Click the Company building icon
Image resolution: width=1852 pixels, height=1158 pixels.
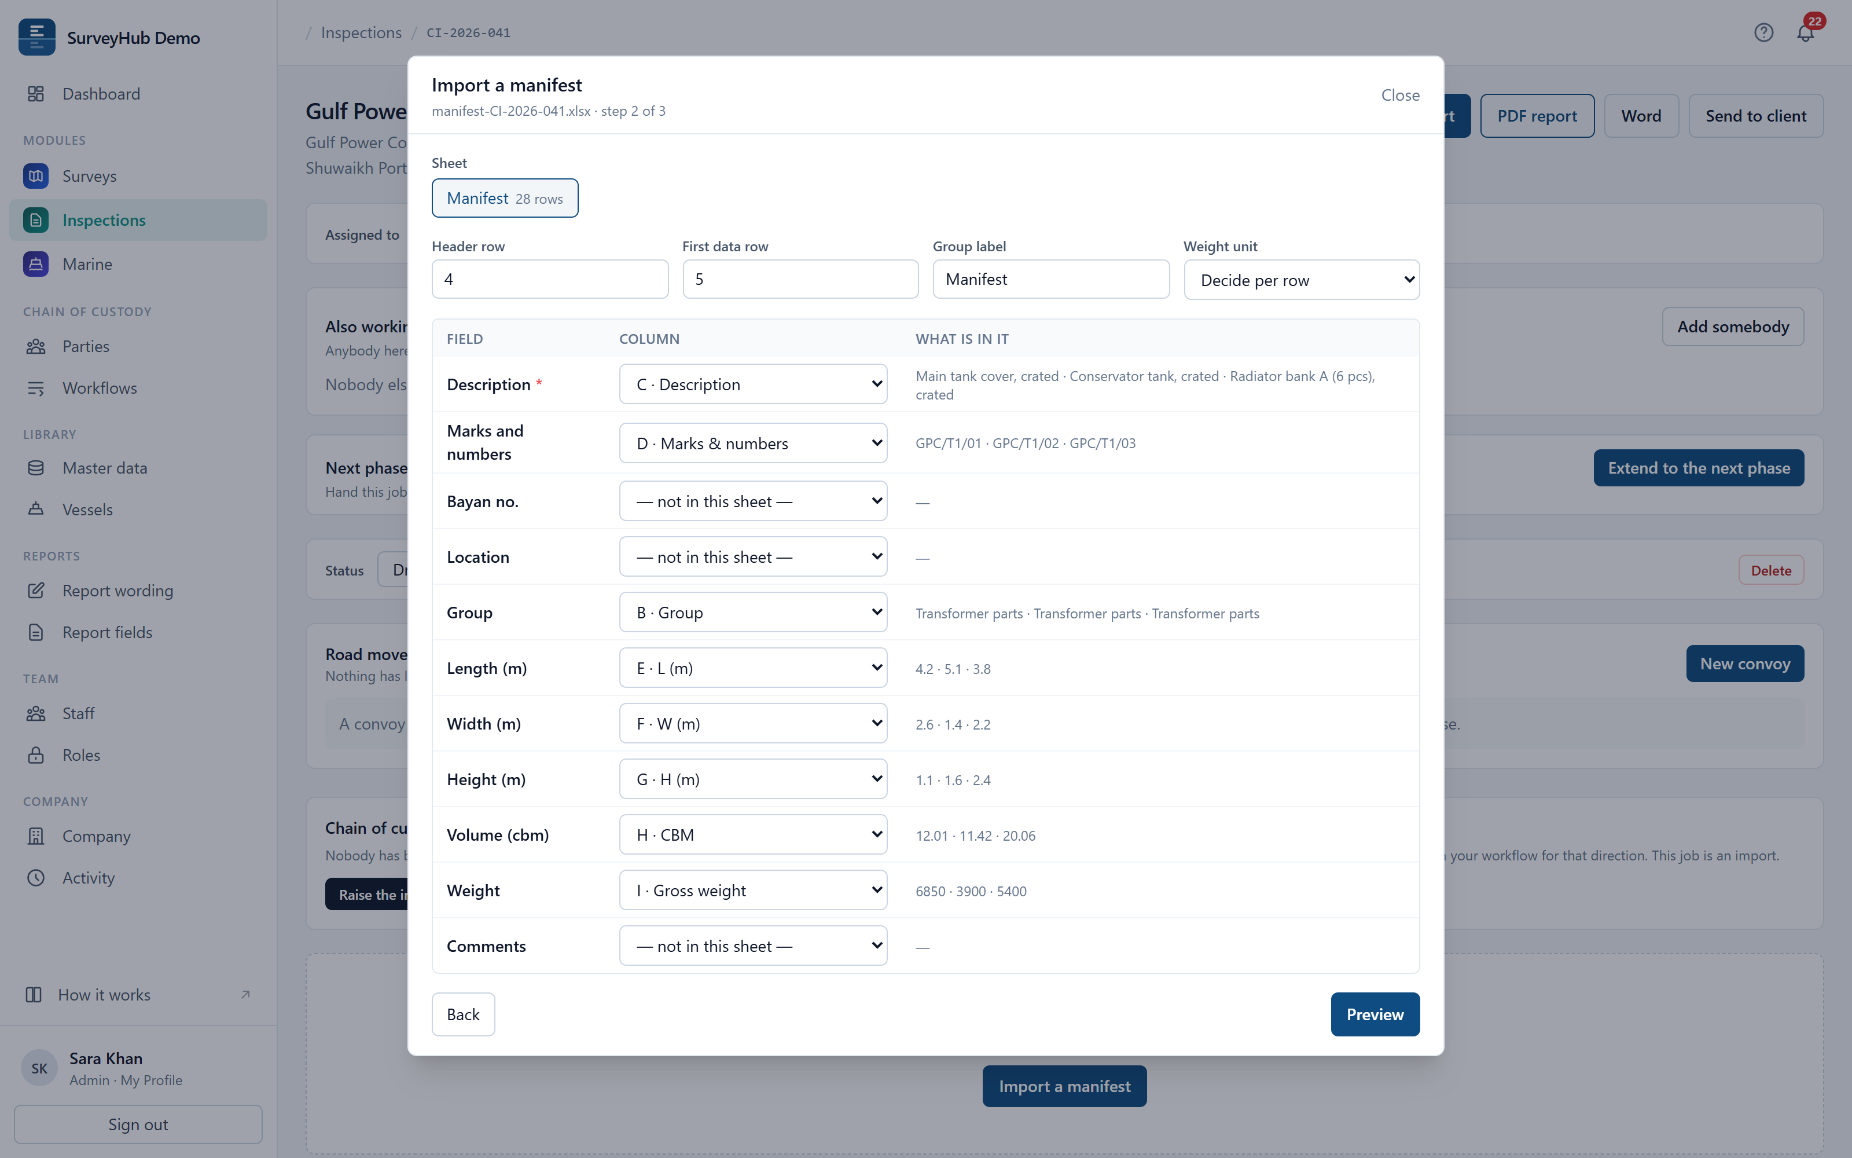click(x=36, y=835)
